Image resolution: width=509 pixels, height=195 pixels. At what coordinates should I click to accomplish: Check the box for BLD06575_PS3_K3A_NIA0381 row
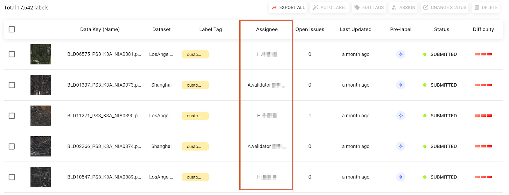point(12,54)
